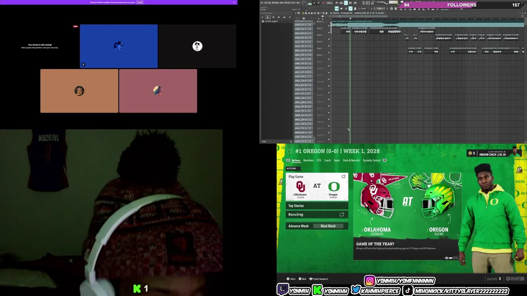Mute Track 4 in the playlist

329,46
